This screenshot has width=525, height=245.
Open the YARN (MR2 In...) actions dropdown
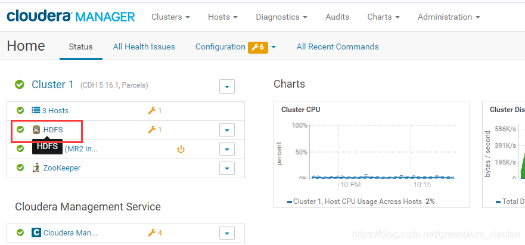click(x=227, y=149)
